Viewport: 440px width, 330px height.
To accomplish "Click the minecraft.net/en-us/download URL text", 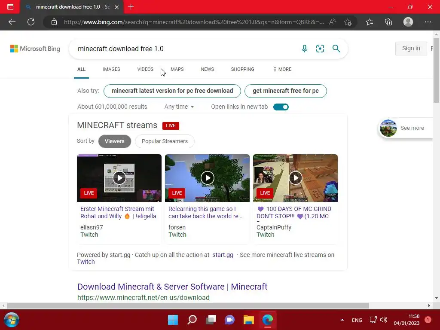I will click(144, 297).
